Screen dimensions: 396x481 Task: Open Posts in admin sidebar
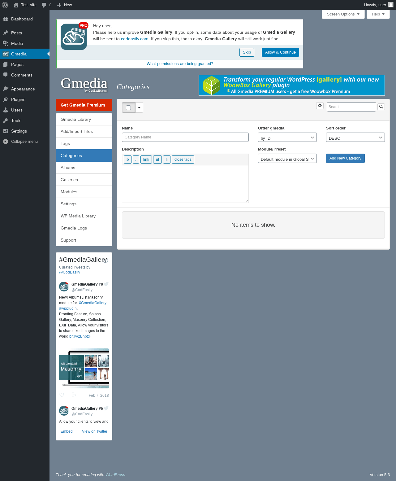pos(25,33)
